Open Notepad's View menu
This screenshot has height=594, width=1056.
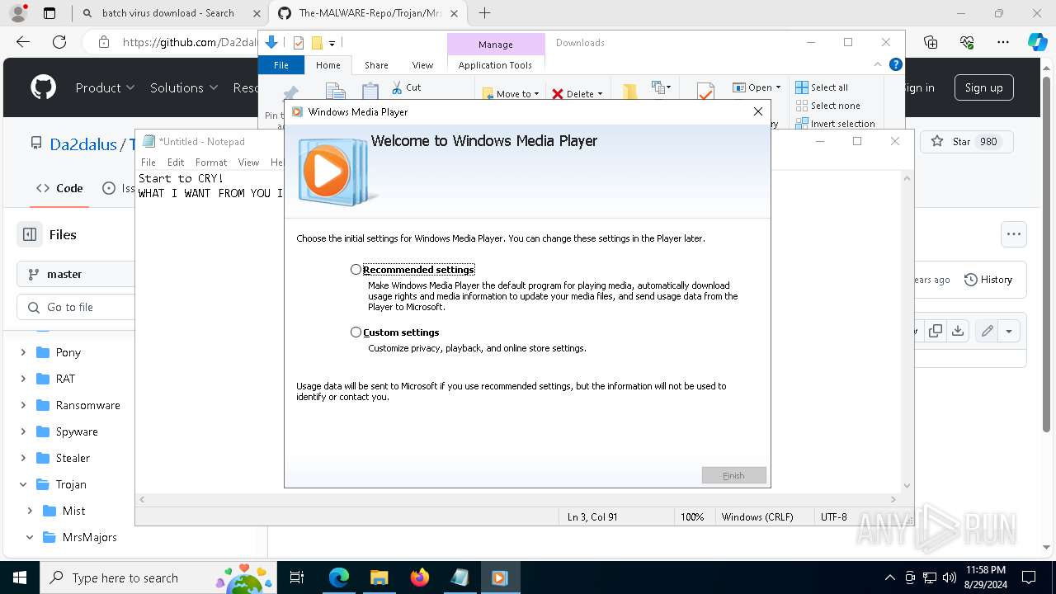(x=248, y=163)
